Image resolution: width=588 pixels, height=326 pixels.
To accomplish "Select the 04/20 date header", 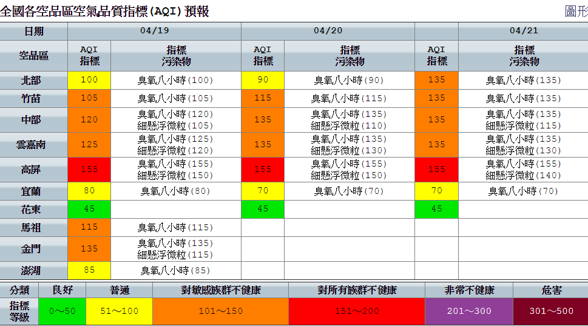I will pyautogui.click(x=328, y=31).
